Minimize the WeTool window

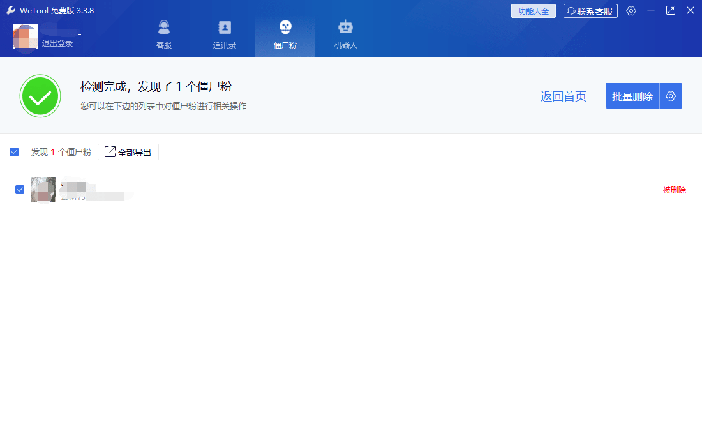pyautogui.click(x=650, y=10)
